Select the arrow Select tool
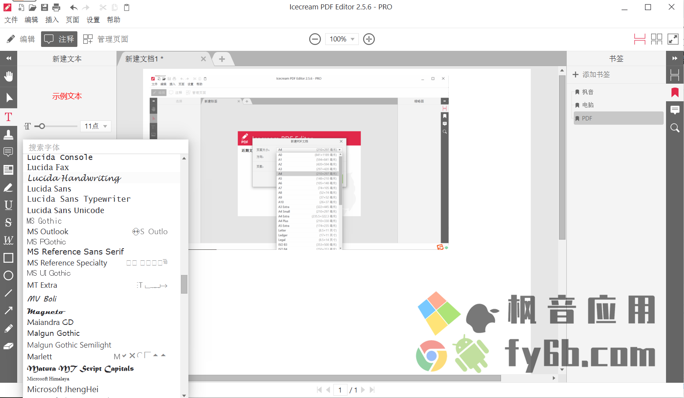 (x=9, y=98)
